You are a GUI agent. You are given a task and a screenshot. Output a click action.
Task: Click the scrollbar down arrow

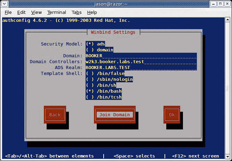(227, 156)
